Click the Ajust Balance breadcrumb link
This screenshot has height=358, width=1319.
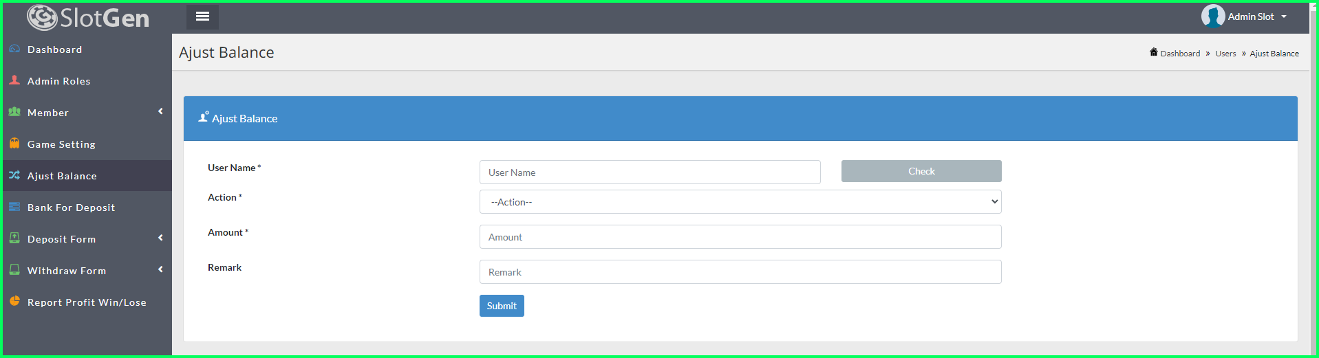(x=1274, y=54)
